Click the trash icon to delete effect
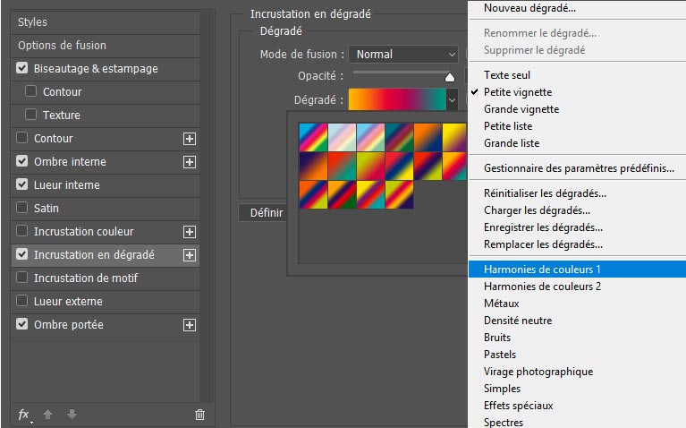Image resolution: width=686 pixels, height=428 pixels. point(199,415)
